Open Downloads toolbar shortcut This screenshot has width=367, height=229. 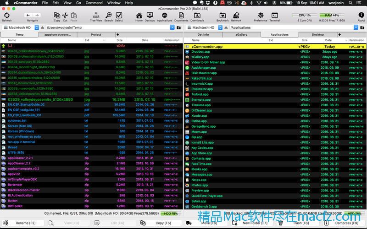(x=197, y=16)
